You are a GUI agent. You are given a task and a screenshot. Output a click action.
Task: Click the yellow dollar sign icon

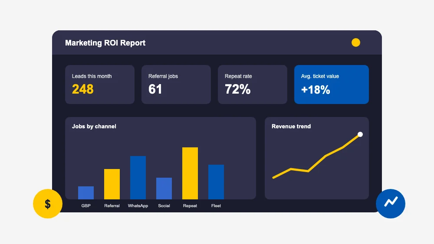pos(48,204)
